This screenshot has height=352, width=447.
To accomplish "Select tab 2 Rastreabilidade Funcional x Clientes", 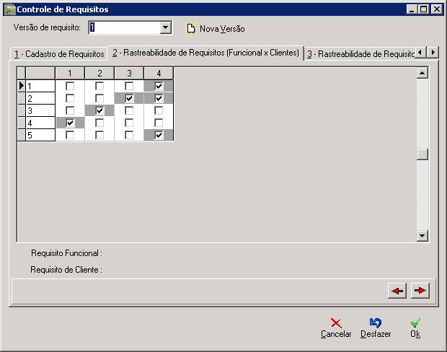I will [x=205, y=53].
